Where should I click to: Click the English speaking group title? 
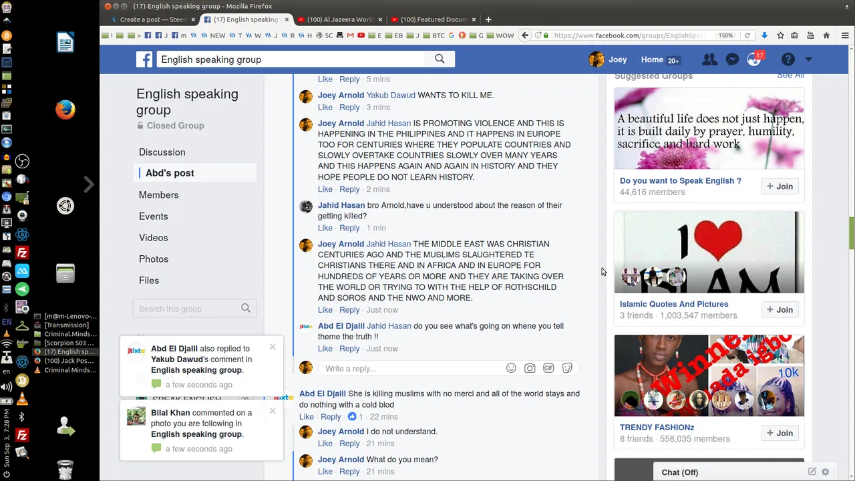pyautogui.click(x=187, y=102)
